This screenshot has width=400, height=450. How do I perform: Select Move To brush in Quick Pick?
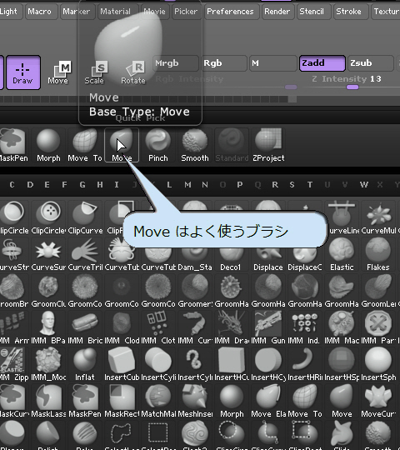[85, 146]
